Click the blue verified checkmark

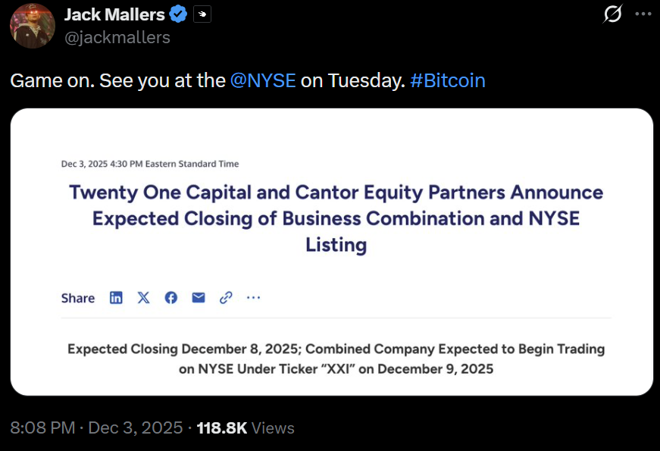(178, 14)
